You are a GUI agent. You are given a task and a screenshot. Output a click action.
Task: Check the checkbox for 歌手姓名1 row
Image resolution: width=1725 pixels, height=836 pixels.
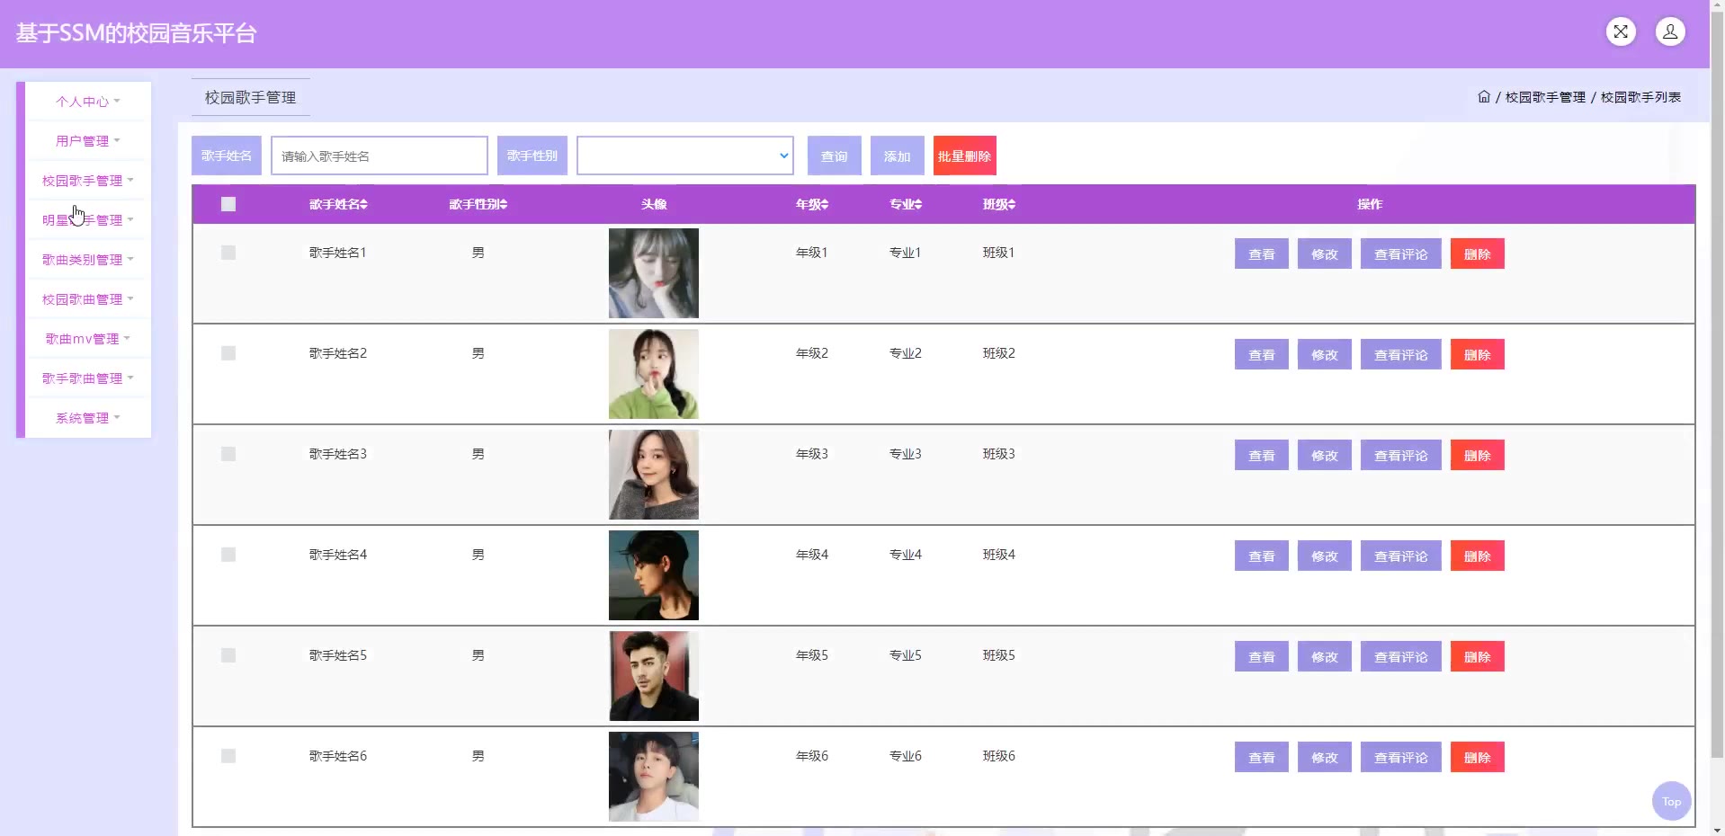[228, 253]
